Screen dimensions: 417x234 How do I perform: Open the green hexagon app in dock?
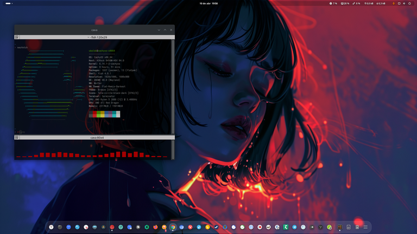147,227
